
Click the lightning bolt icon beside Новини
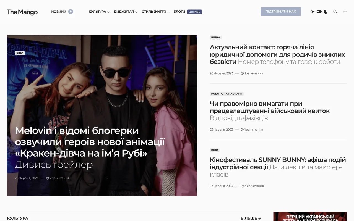pos(71,12)
